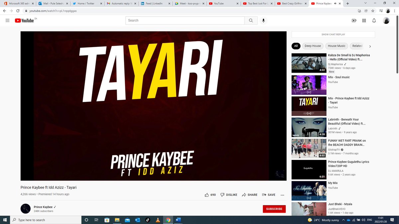Click the Create video camera icon
This screenshot has width=399, height=224.
tap(354, 20)
